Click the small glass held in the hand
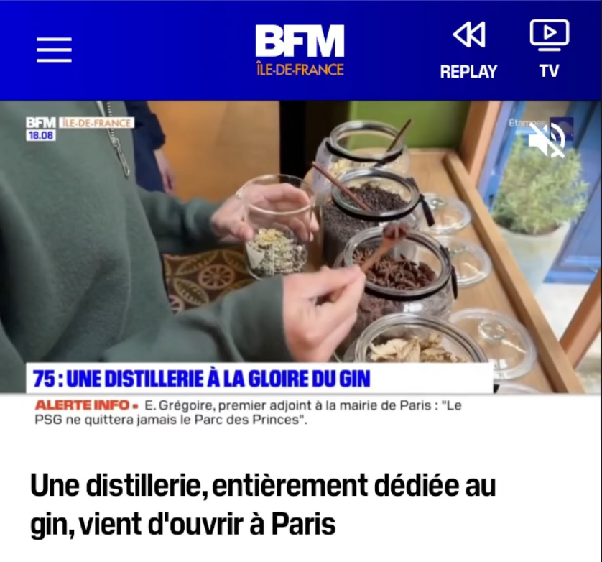The height and width of the screenshot is (562, 602). tap(277, 226)
